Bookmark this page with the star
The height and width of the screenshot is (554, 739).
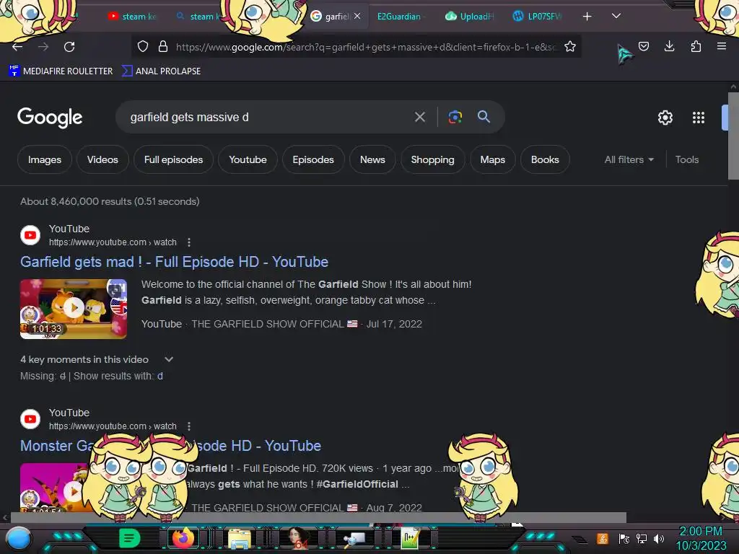pyautogui.click(x=570, y=46)
